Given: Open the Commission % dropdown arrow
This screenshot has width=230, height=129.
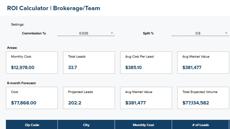Looking at the screenshot, I should pyautogui.click(x=112, y=33).
